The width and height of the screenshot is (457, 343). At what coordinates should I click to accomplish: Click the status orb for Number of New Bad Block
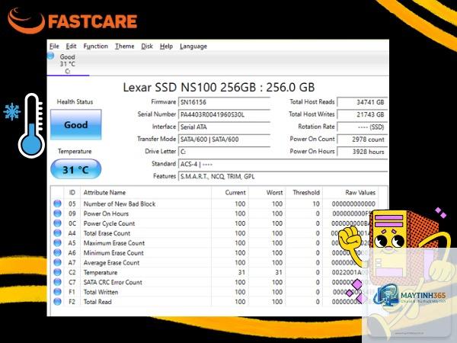[57, 204]
